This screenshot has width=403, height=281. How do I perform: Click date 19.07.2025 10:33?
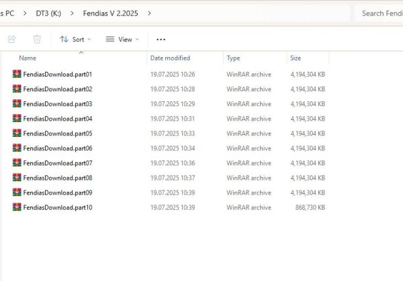pyautogui.click(x=173, y=133)
